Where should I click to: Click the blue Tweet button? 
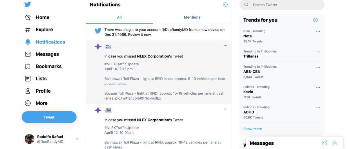[49, 117]
